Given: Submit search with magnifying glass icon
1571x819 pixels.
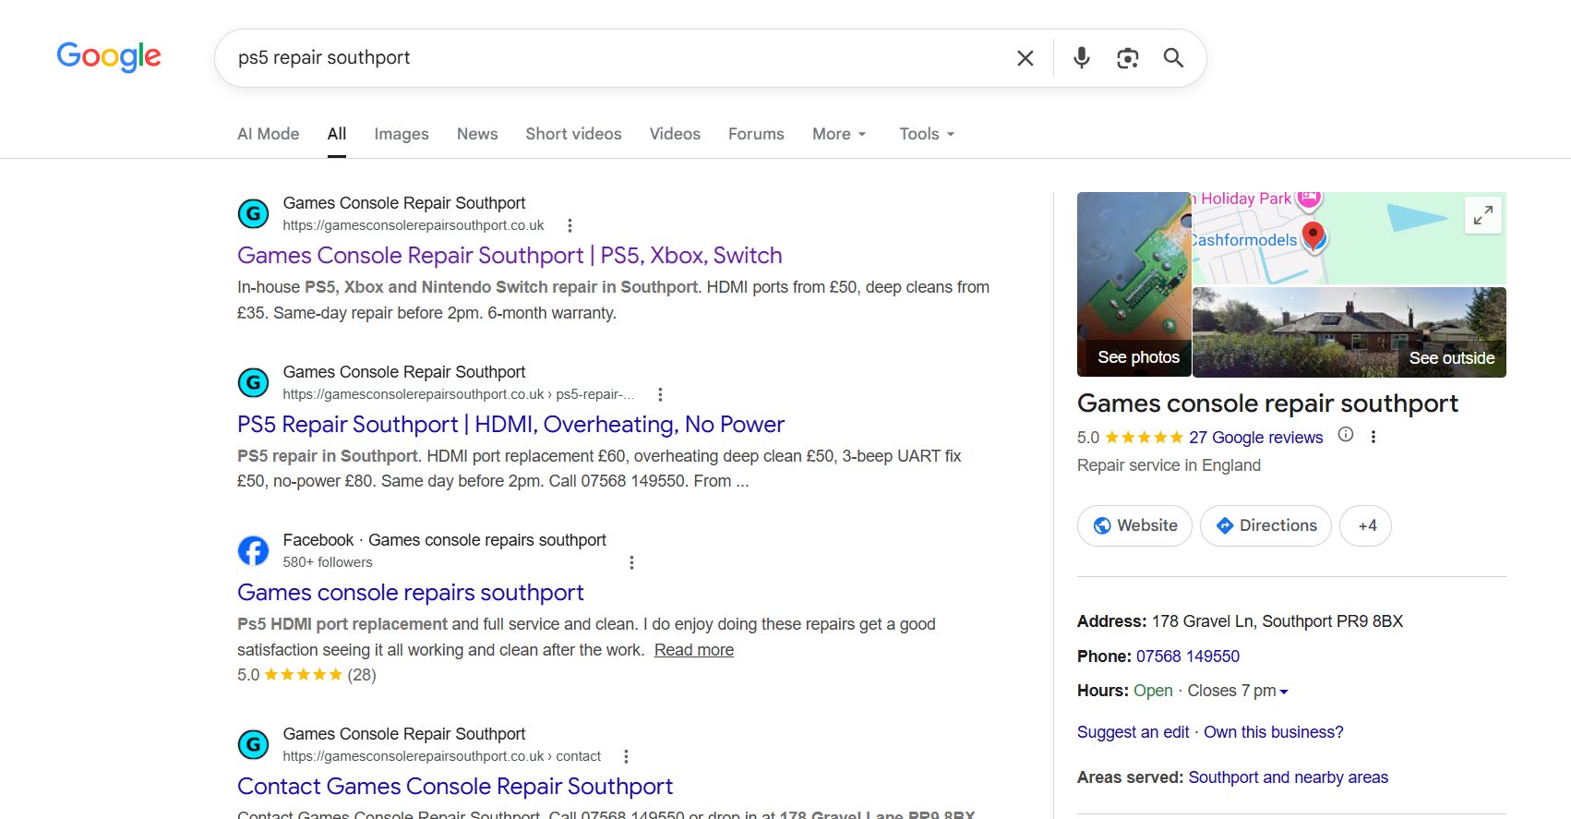Looking at the screenshot, I should click(1173, 58).
